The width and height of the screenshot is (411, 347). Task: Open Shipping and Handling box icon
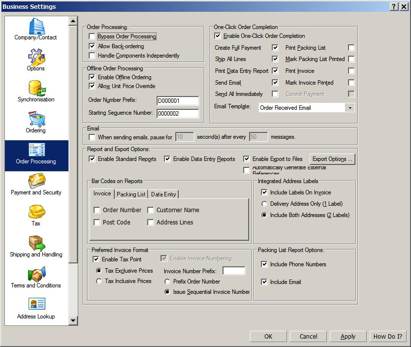point(36,243)
